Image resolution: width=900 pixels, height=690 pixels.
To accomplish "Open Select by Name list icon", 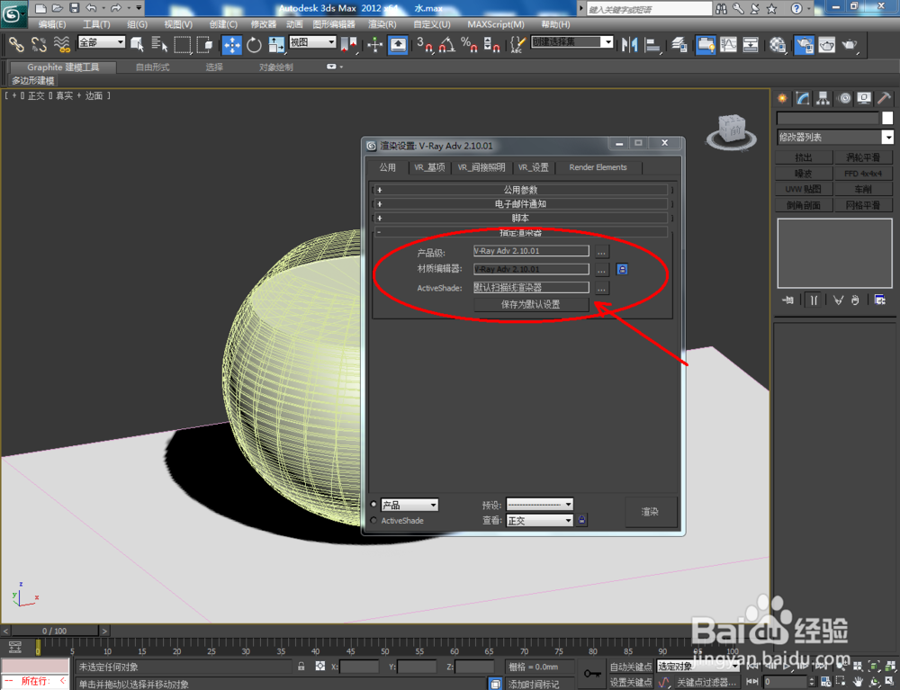I will click(x=159, y=44).
